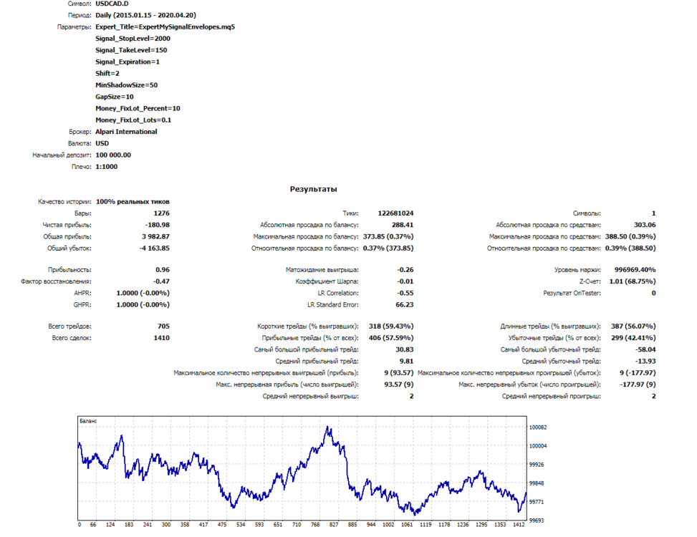Click chart x-axis label 1412
The height and width of the screenshot is (537, 697).
[519, 525]
